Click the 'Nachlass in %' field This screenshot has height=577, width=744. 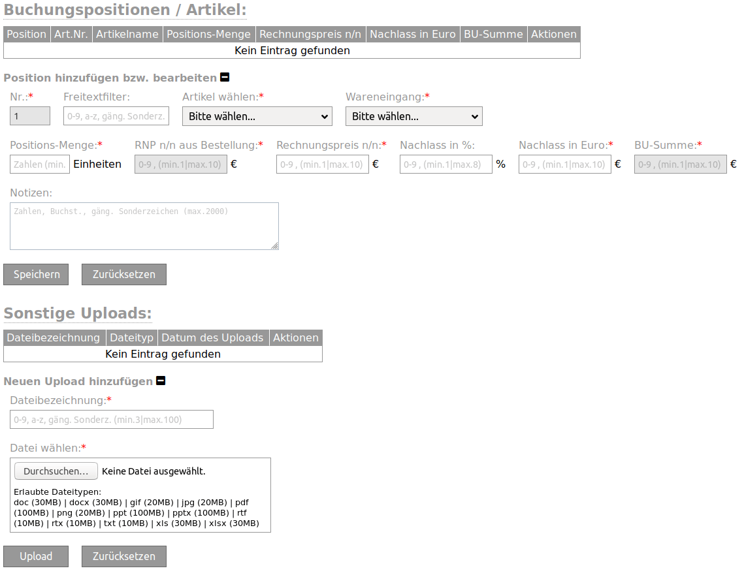coord(446,164)
